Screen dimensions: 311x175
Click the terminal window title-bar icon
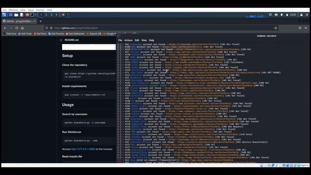pos(119,36)
